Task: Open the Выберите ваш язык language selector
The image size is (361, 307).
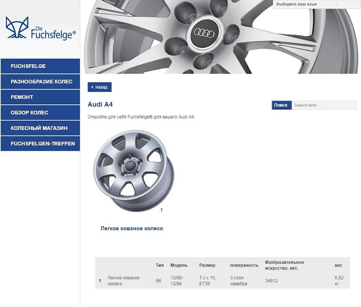Action: tap(317, 4)
